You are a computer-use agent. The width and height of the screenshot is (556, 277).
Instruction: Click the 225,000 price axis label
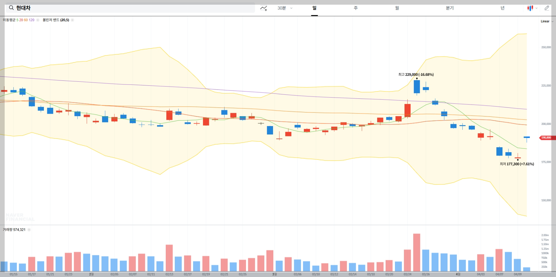[x=546, y=86]
